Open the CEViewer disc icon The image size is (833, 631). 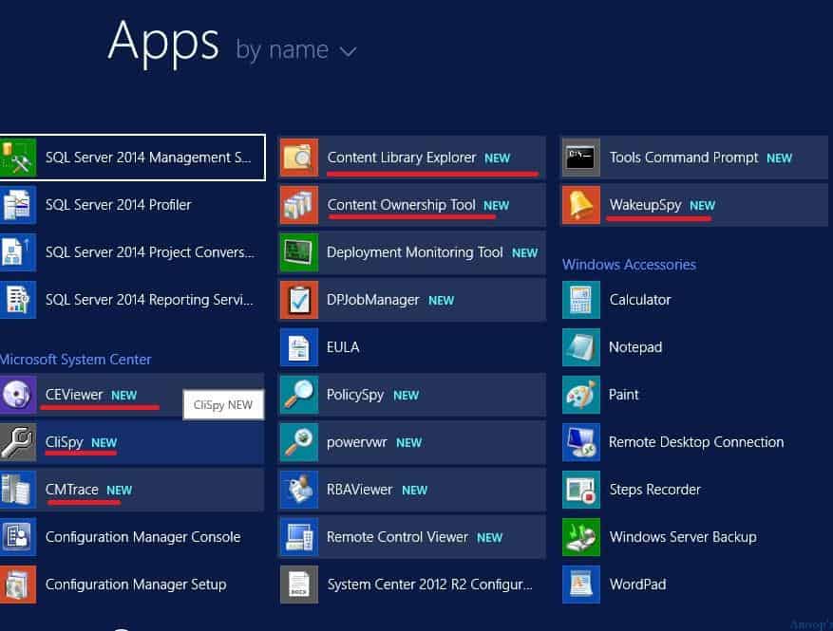(18, 395)
